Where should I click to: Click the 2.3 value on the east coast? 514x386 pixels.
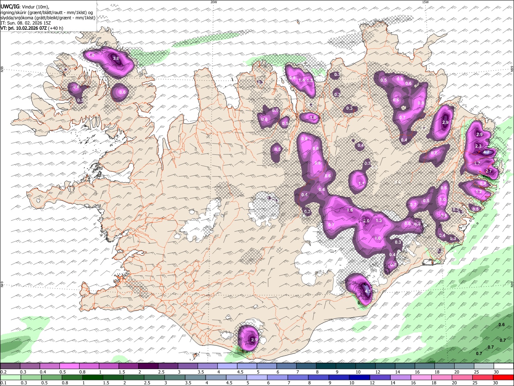pyautogui.click(x=478, y=146)
